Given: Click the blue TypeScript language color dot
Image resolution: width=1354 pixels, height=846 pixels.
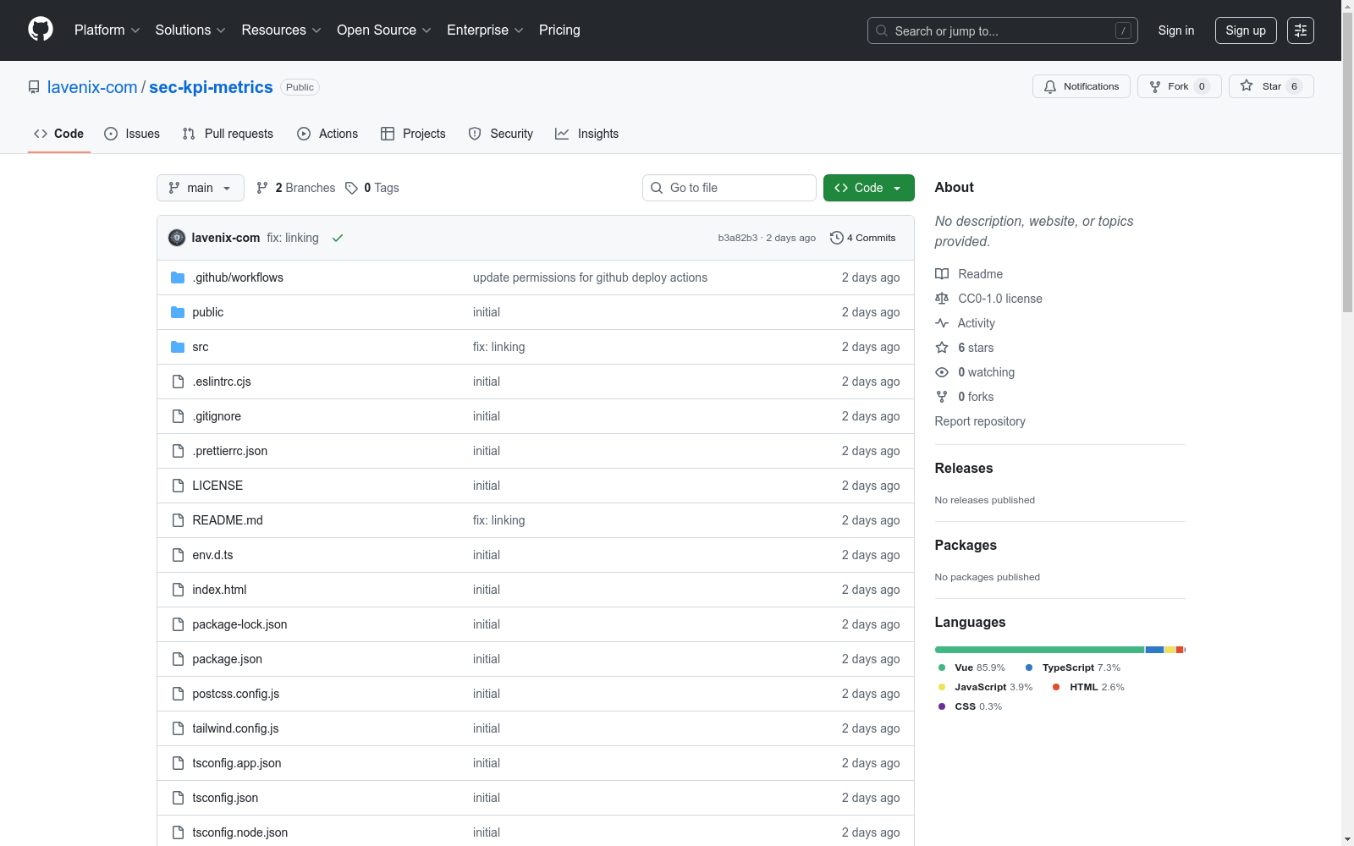Looking at the screenshot, I should point(1029,667).
